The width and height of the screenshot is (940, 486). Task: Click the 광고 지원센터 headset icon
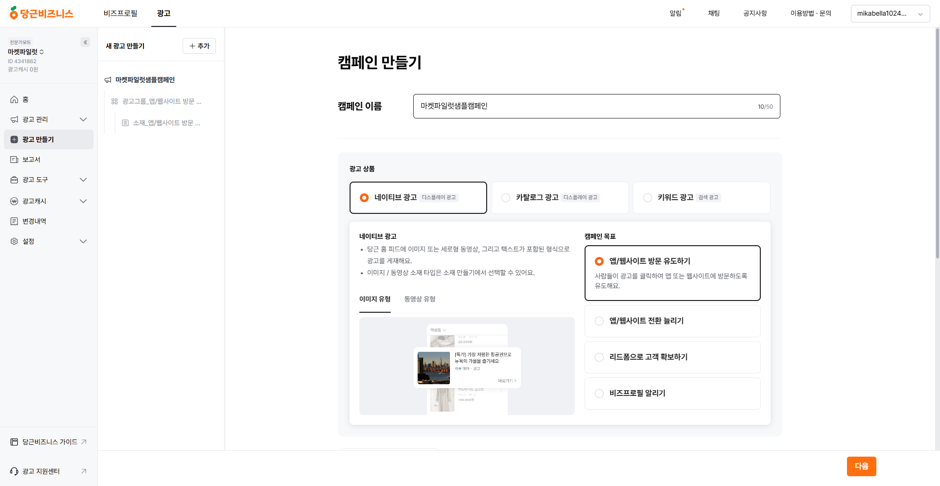pos(14,471)
